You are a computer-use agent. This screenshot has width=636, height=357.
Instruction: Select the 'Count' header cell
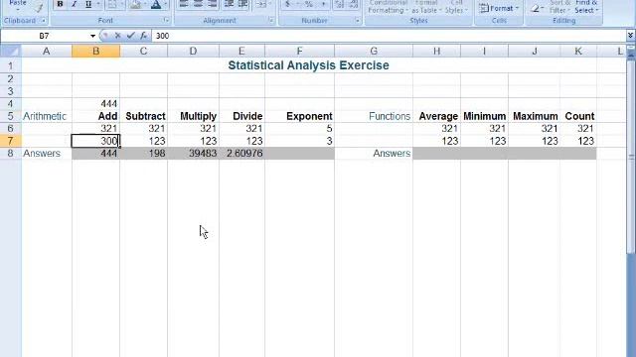pyautogui.click(x=578, y=117)
